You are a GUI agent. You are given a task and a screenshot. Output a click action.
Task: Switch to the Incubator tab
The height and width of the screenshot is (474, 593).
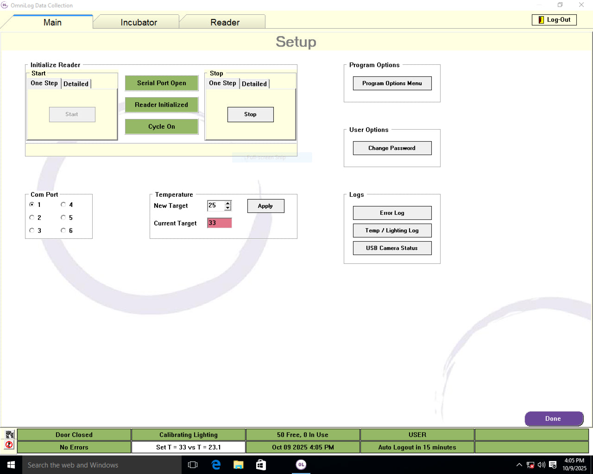tap(139, 22)
